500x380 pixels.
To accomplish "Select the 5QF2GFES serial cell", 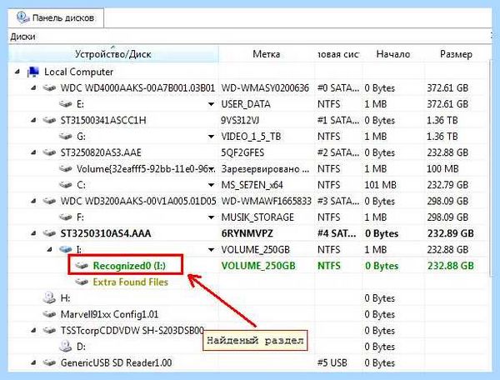I will click(242, 152).
